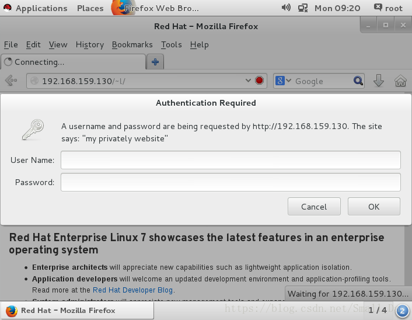This screenshot has height=320, width=412.
Task: Open the History menu
Action: click(x=90, y=45)
